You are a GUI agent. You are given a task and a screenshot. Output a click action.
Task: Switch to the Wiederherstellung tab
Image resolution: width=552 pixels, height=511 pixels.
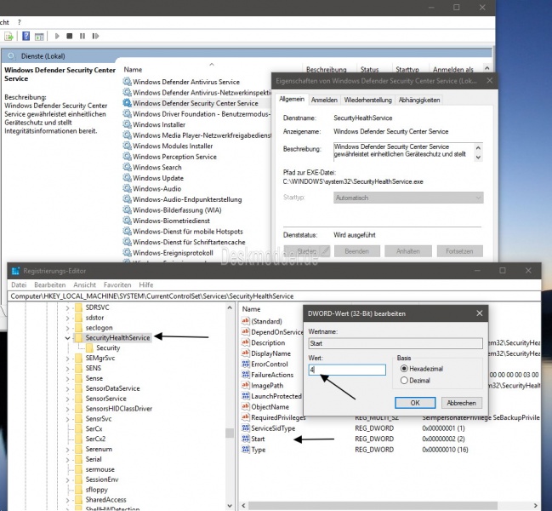click(x=368, y=100)
